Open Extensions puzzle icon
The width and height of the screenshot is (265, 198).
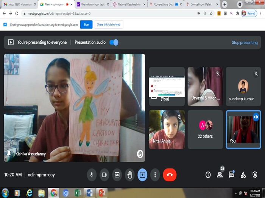pyautogui.click(x=238, y=14)
